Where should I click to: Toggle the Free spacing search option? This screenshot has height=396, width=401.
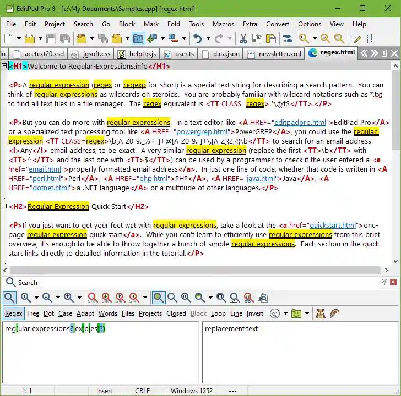[x=33, y=313]
